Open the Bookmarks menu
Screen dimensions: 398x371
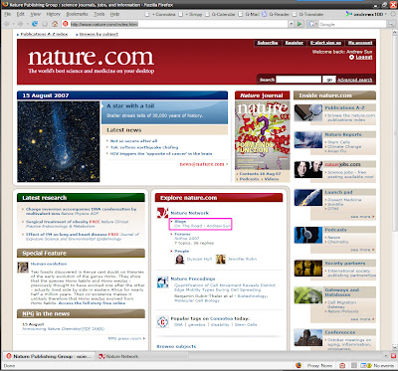77,14
